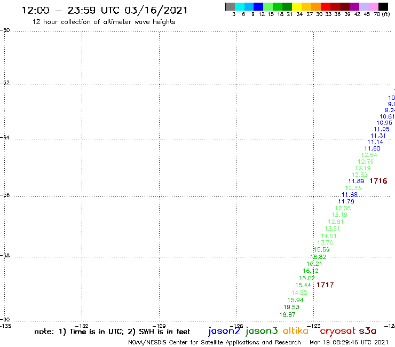This screenshot has width=395, height=347.
Task: Click wave height value '11.60'
Action: (372, 149)
